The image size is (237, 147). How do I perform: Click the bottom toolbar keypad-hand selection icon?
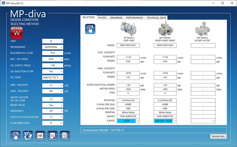coord(16,136)
